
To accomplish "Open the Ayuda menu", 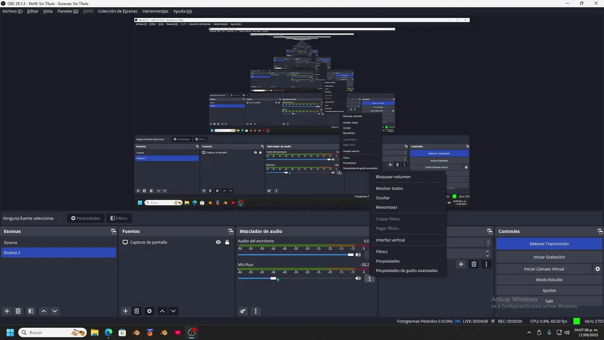I will (183, 11).
